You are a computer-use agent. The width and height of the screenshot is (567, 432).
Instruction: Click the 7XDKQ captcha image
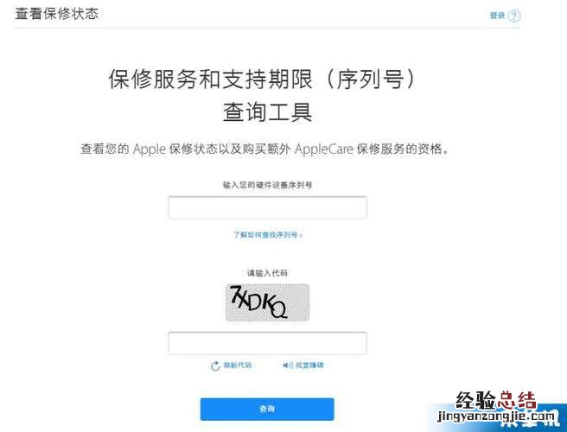pyautogui.click(x=268, y=302)
